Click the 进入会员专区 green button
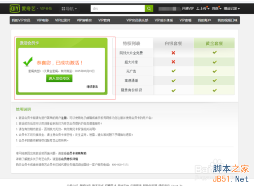The image size is (254, 186). coord(59,78)
